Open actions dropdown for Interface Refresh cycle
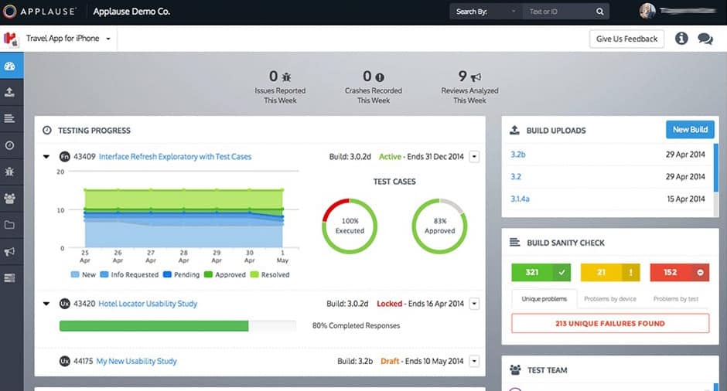The height and width of the screenshot is (391, 727). point(474,157)
